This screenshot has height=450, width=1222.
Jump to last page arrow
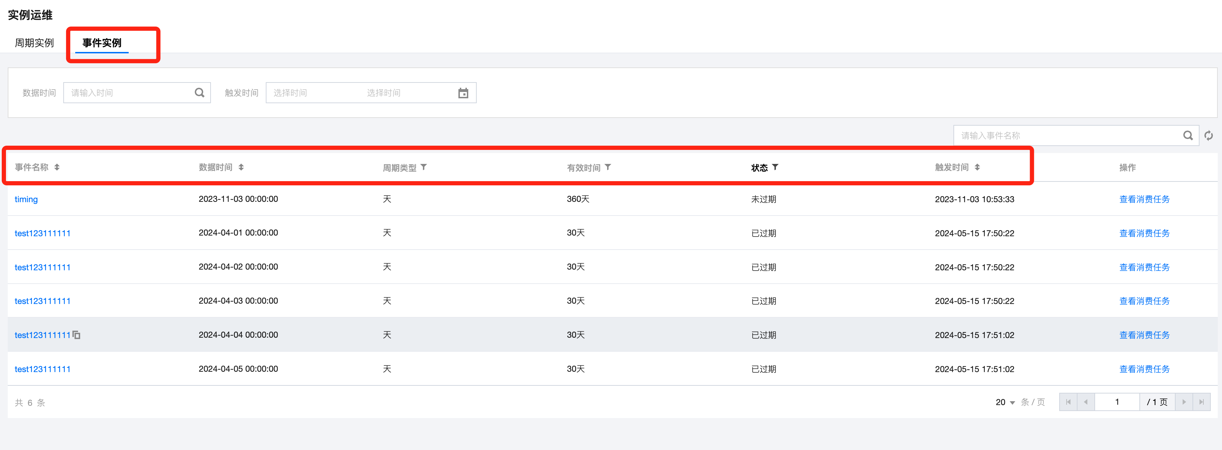click(1201, 402)
